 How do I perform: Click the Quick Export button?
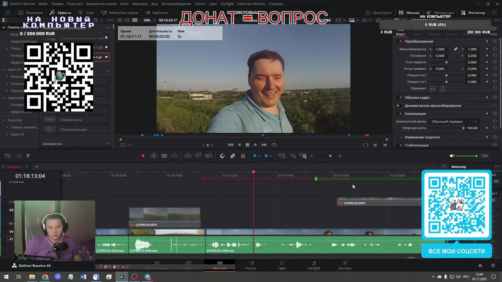(378, 13)
